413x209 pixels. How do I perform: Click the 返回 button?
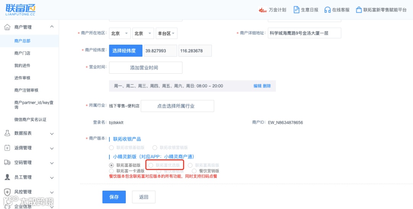pyautogui.click(x=143, y=197)
